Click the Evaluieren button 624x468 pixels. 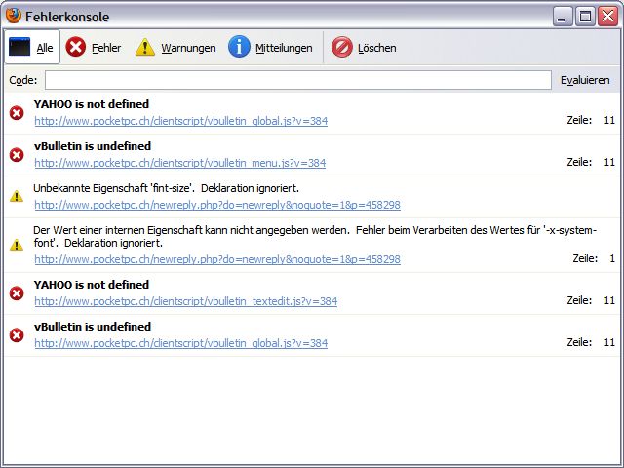click(585, 80)
